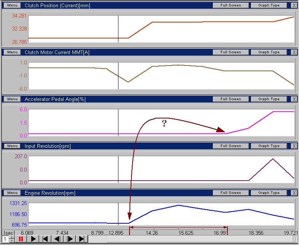
Task: Click the -6.0 value on Motor Current axis
Action: (x=22, y=89)
